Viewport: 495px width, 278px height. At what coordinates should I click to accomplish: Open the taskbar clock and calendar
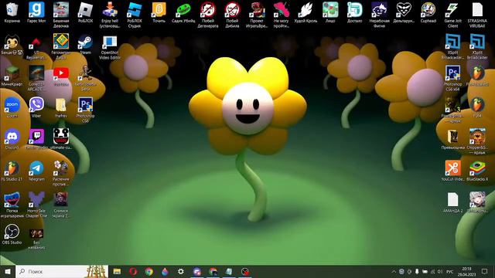(x=466, y=271)
